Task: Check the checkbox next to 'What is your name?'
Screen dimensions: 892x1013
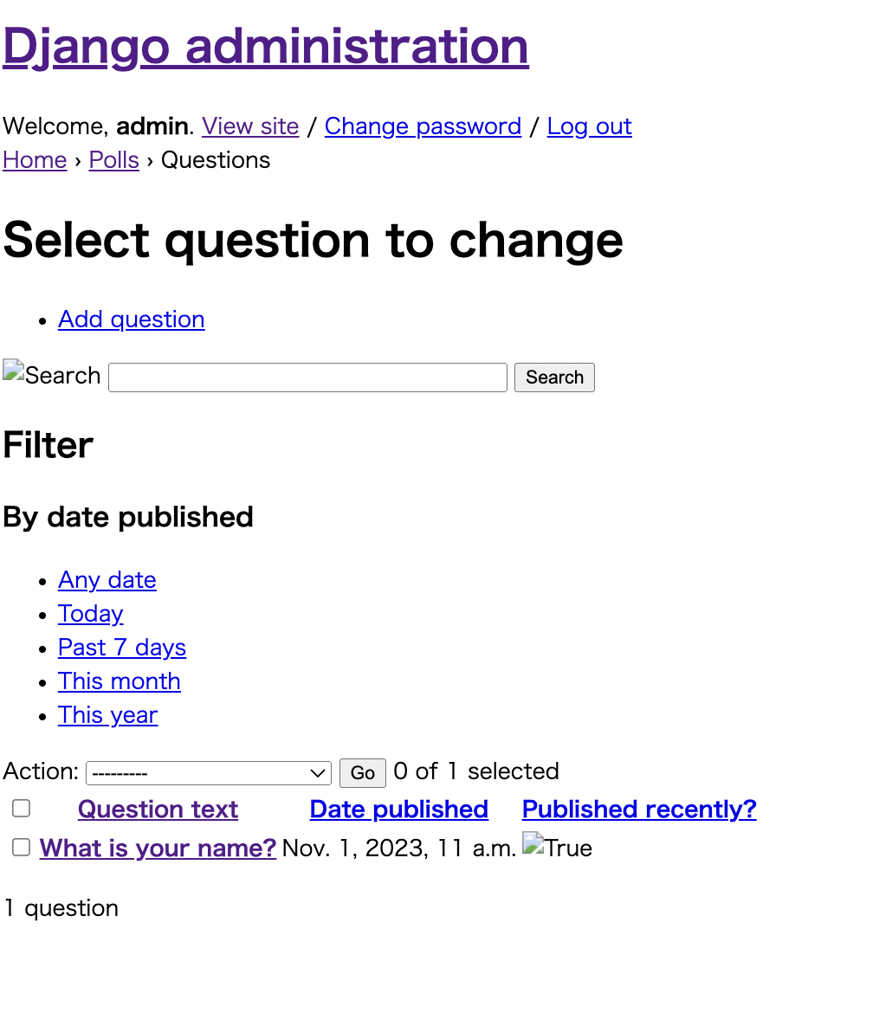Action: click(x=21, y=847)
